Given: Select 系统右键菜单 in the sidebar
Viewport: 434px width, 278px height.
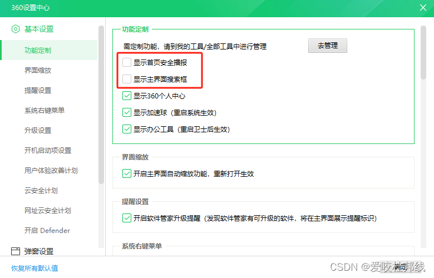Looking at the screenshot, I should click(x=45, y=111).
